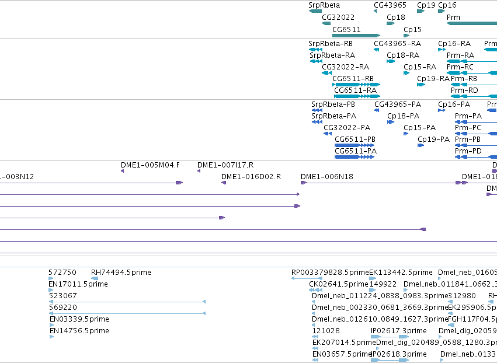Click the Cp18 gene label

click(395, 18)
